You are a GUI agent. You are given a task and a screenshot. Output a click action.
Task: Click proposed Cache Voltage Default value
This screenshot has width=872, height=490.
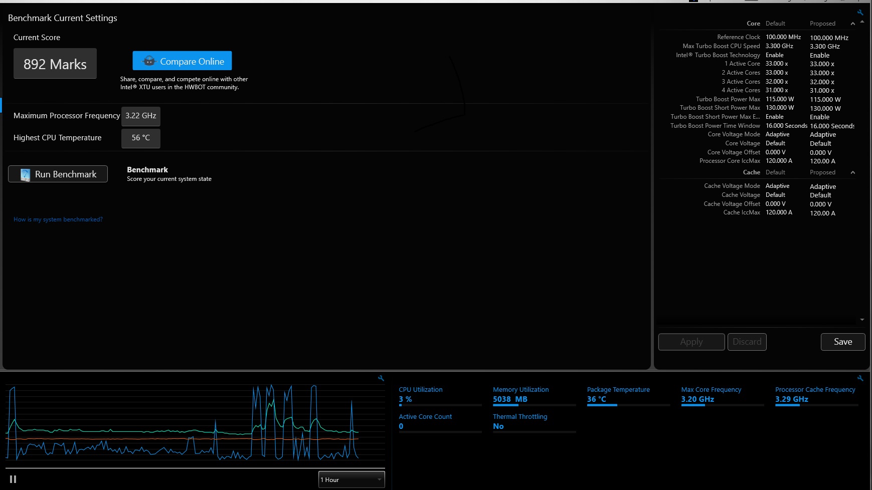click(x=820, y=195)
